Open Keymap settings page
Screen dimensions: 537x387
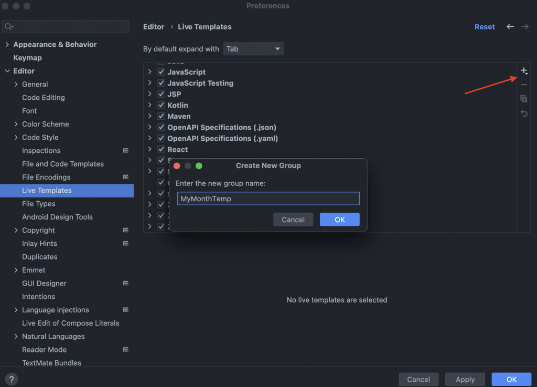(27, 58)
